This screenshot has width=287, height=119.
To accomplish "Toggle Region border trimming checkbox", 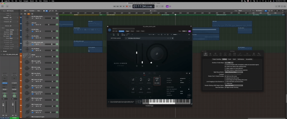I will tap(225, 87).
